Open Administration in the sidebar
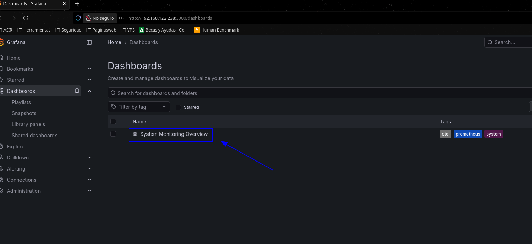The height and width of the screenshot is (244, 532). click(x=24, y=191)
